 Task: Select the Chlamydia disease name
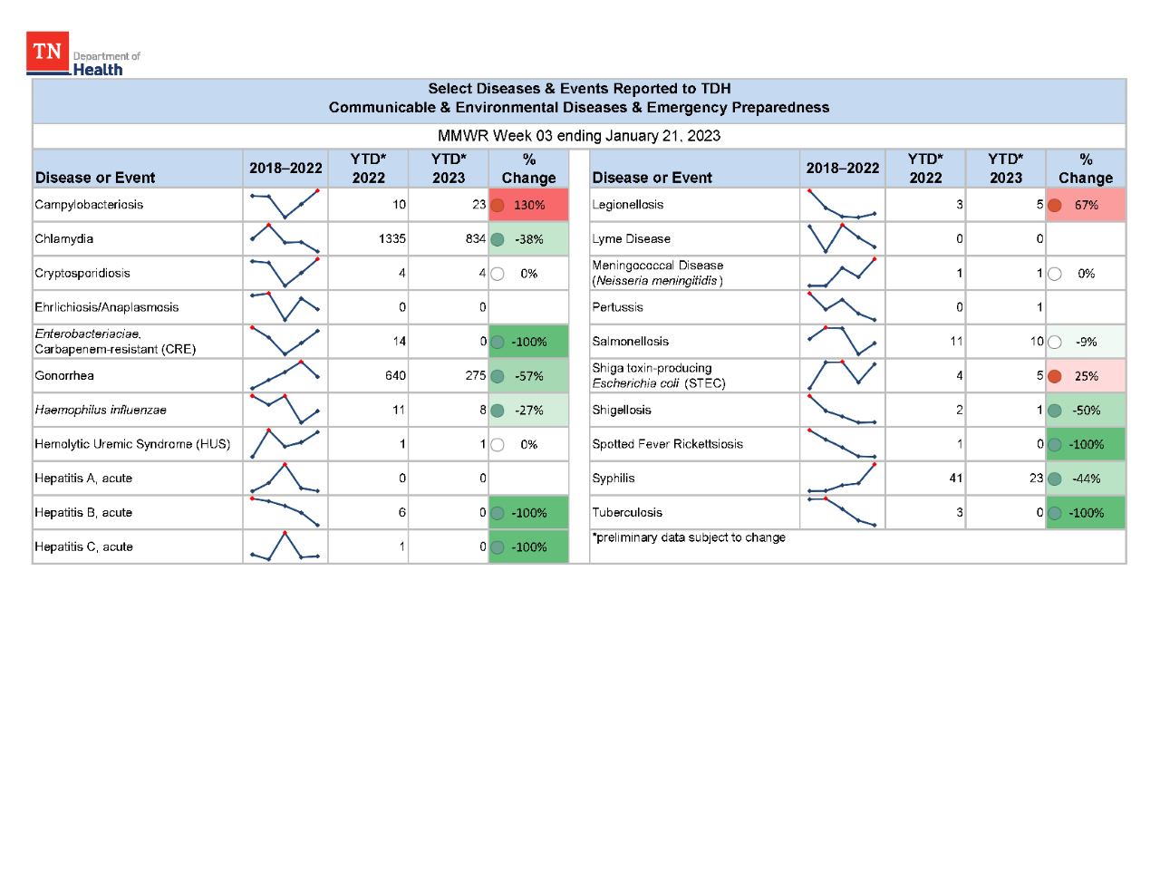point(64,239)
